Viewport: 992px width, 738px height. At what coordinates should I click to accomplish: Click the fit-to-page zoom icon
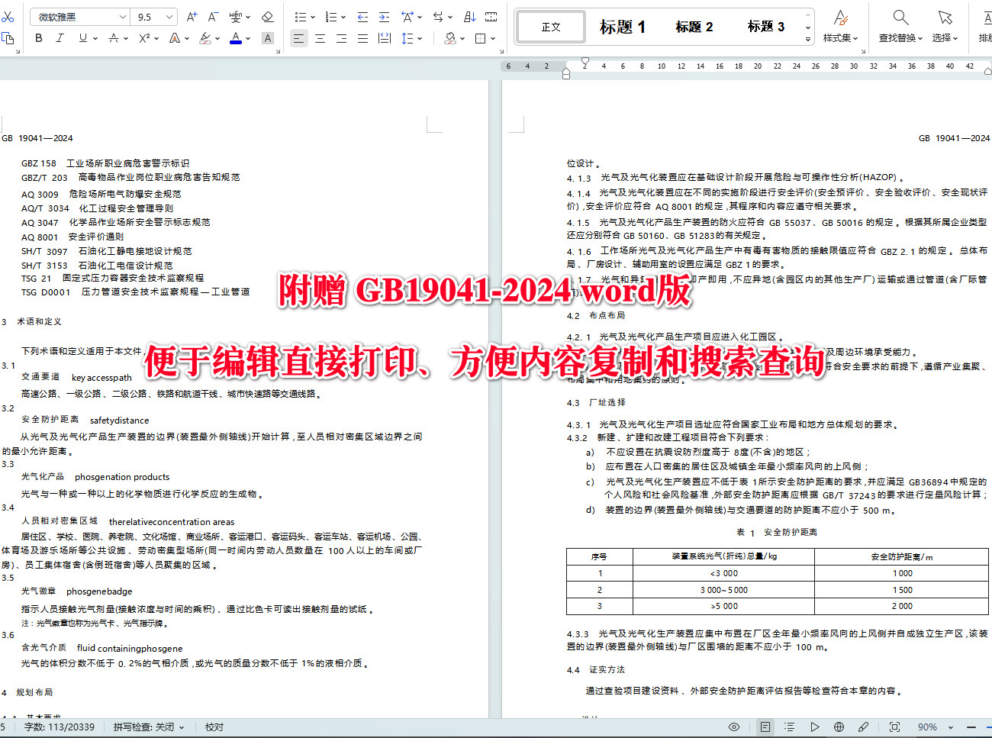pyautogui.click(x=895, y=727)
